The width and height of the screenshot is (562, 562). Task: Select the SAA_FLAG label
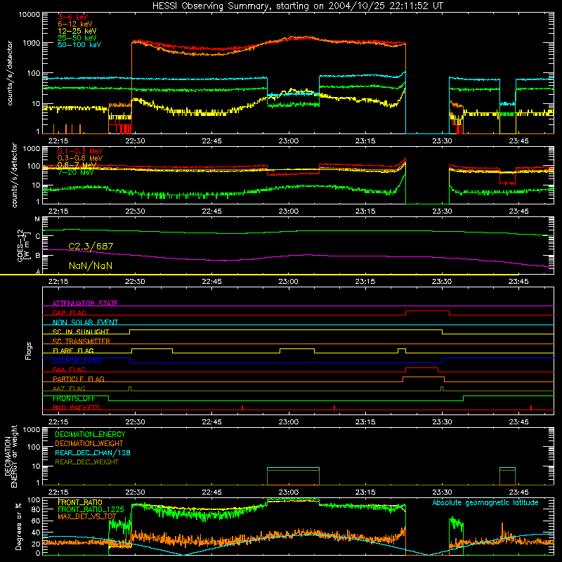tap(69, 370)
